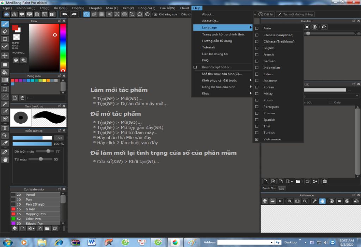Expand the Đồng bộ hóa cấu hình submenu
The width and height of the screenshot is (361, 247).
[223, 87]
